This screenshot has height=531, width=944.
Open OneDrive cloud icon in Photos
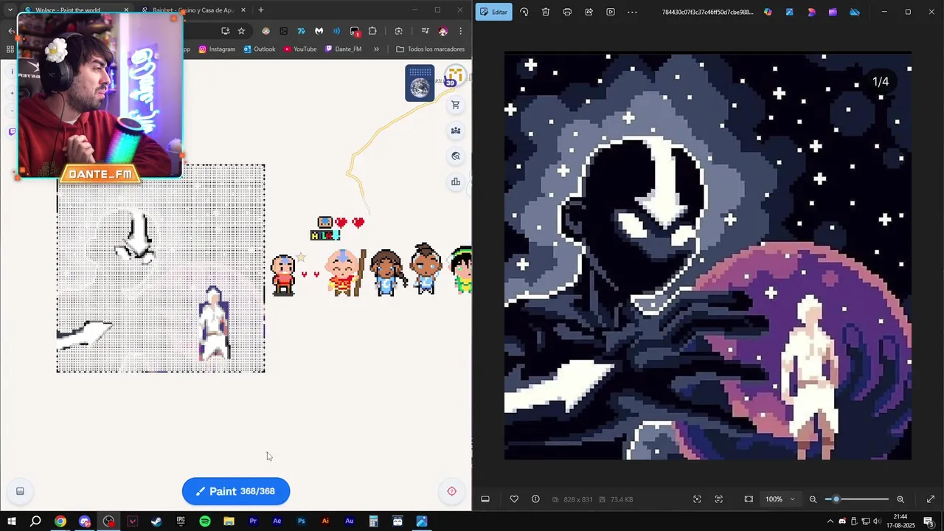[x=855, y=12]
